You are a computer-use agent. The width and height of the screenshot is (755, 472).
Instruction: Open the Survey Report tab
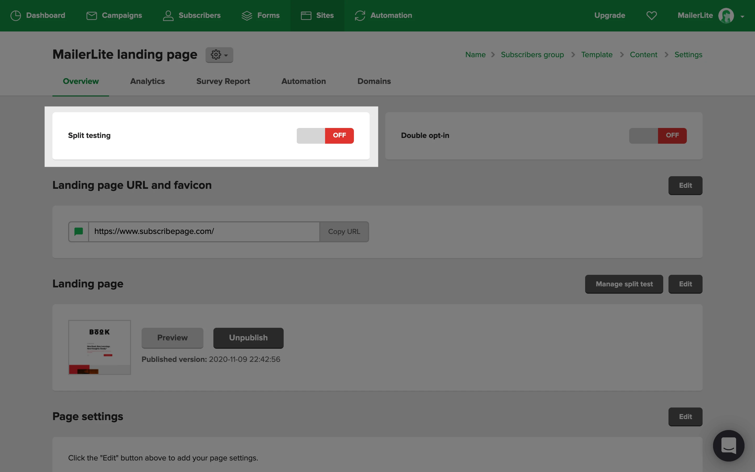[x=223, y=81]
